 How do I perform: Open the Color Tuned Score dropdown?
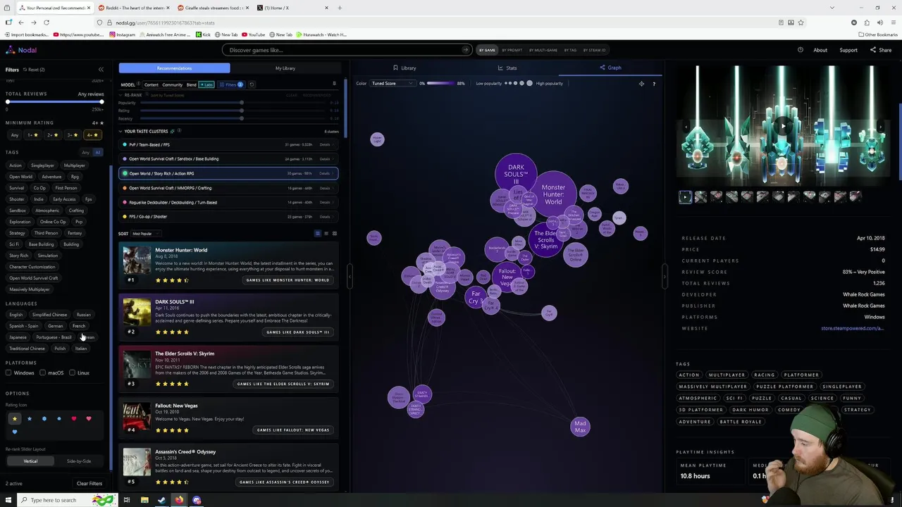click(391, 84)
